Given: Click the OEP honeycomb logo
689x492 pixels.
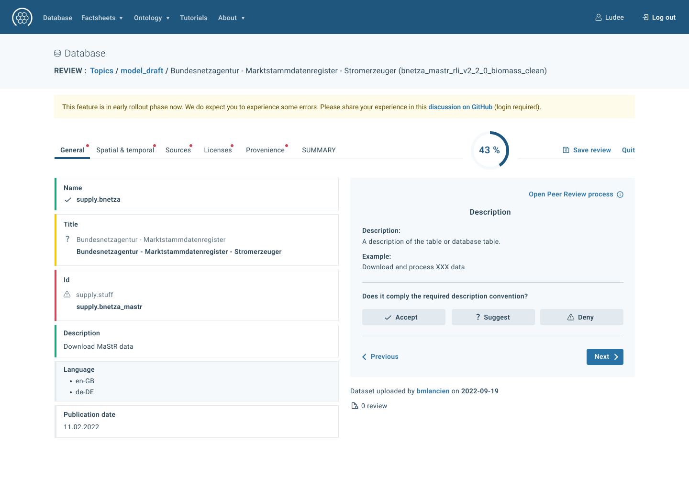Looking at the screenshot, I should [22, 17].
